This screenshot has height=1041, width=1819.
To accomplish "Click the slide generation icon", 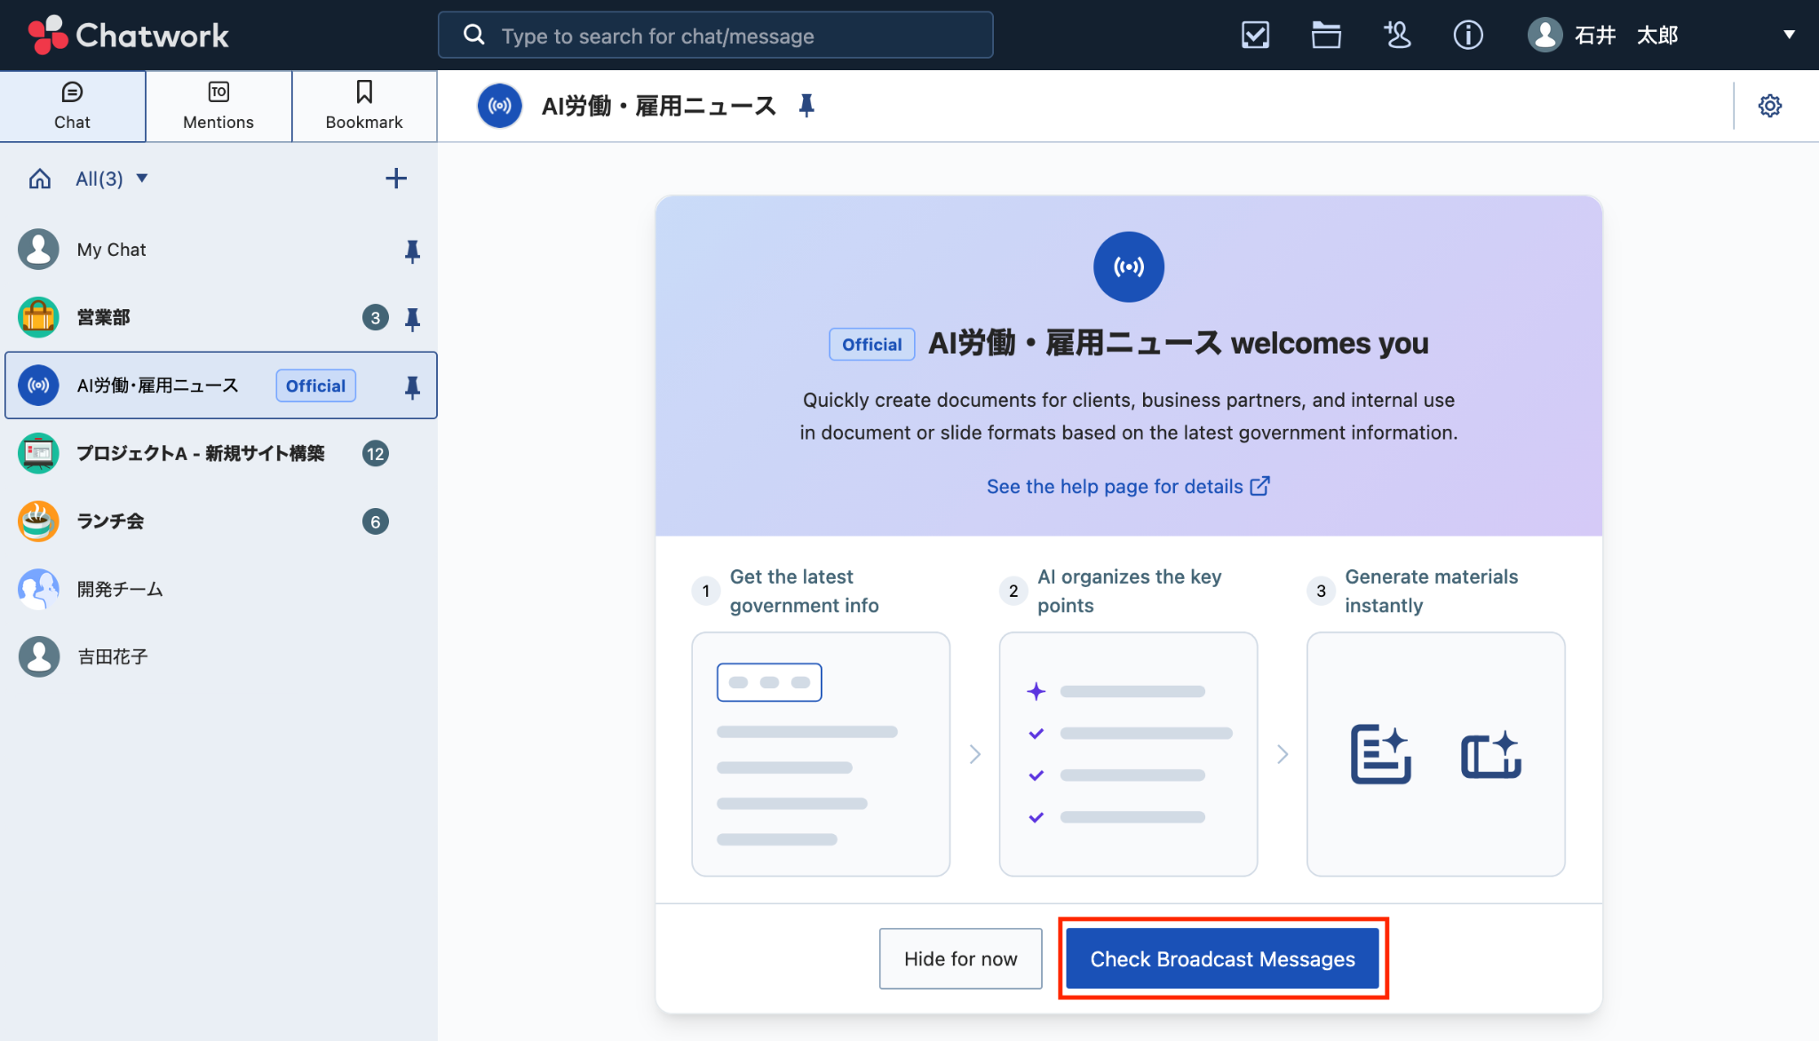I will tap(1491, 755).
